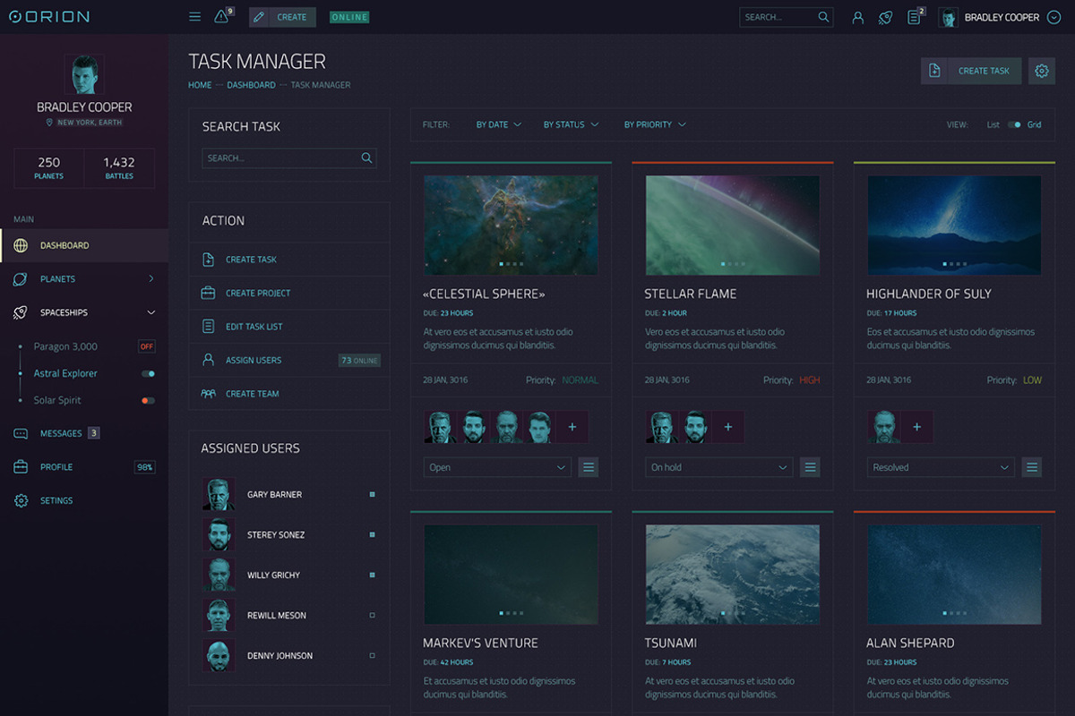Expand the Planets submenu chevron
Viewport: 1075px width, 716px height.
(150, 279)
